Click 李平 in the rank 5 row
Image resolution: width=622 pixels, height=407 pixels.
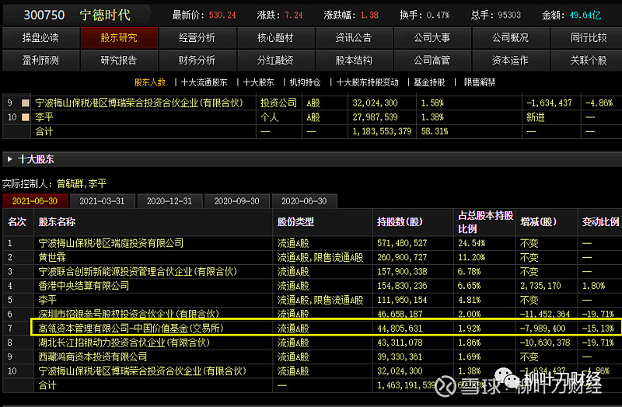47,300
